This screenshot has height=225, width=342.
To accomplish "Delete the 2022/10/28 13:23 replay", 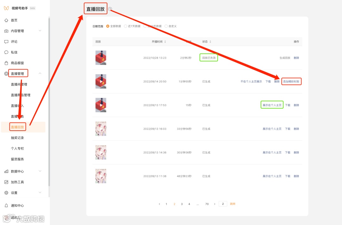I will point(296,58).
